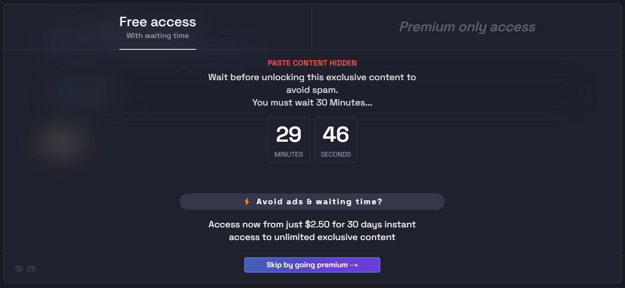This screenshot has width=625, height=288.
Task: Click the "access to unlimited exclusive content" line
Action: coord(312,237)
